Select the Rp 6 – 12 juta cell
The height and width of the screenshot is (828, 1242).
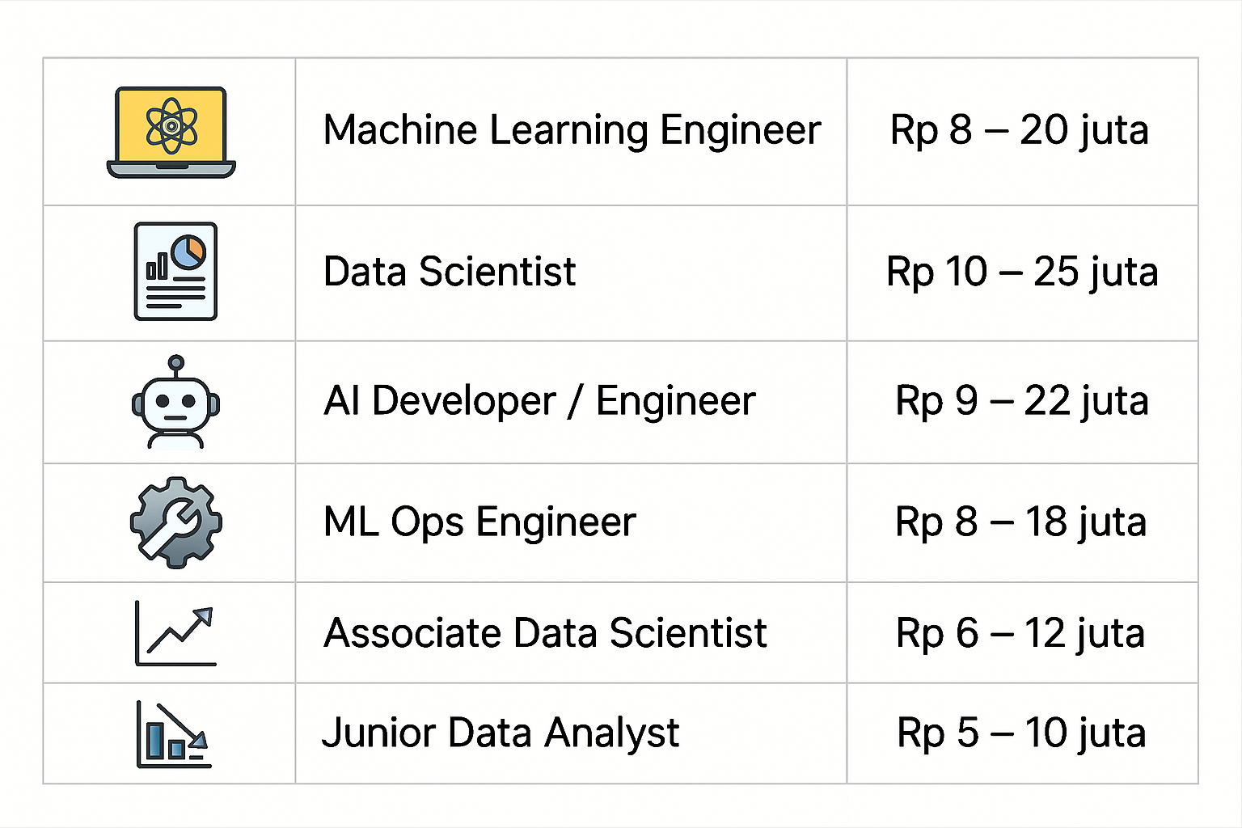(x=1020, y=634)
